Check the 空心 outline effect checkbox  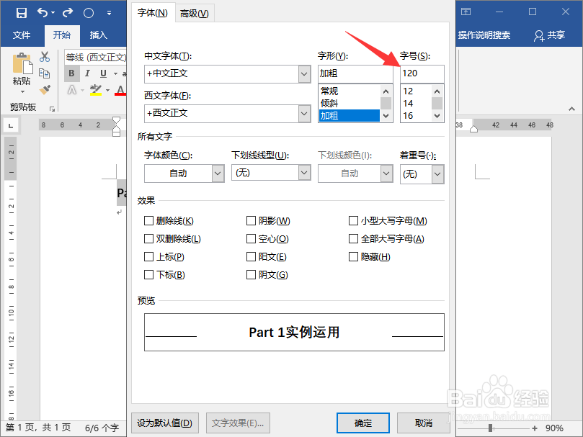click(251, 238)
